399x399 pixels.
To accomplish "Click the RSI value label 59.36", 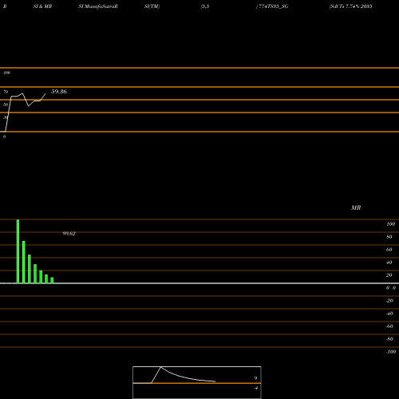I will pyautogui.click(x=59, y=92).
